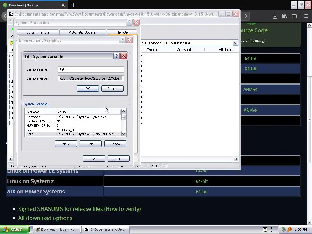Click New under System variables
Screen dimensions: 312x234
tap(66, 144)
